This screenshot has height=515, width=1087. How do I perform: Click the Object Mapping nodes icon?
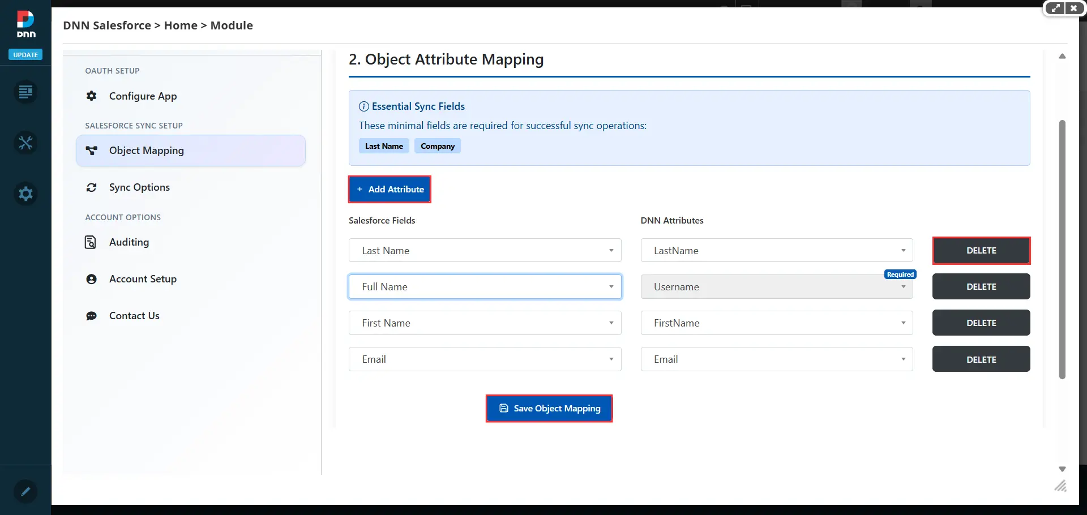[91, 151]
